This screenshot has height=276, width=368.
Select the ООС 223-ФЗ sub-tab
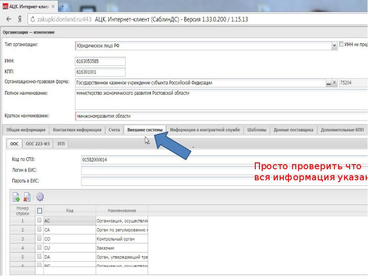[38, 144]
